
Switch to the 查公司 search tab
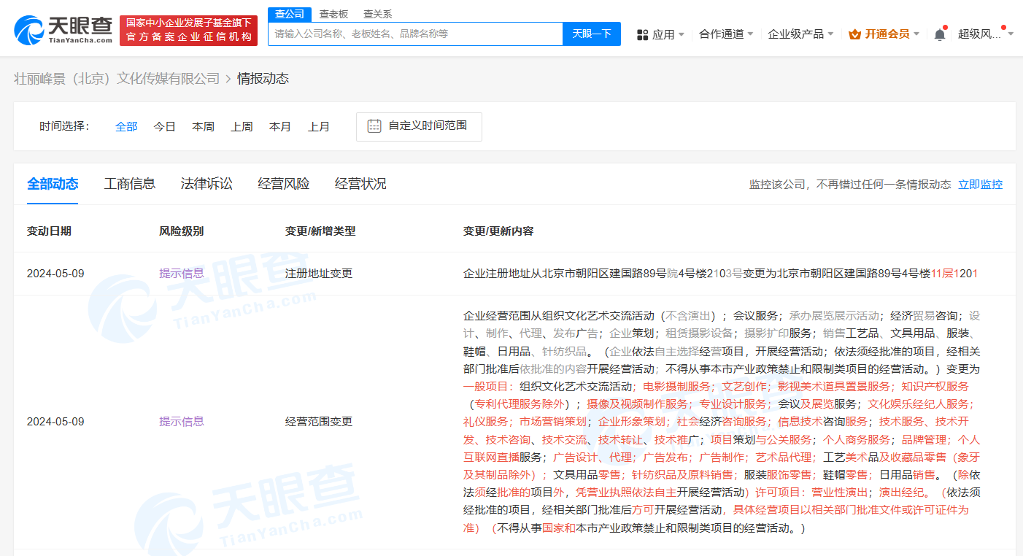coord(290,14)
